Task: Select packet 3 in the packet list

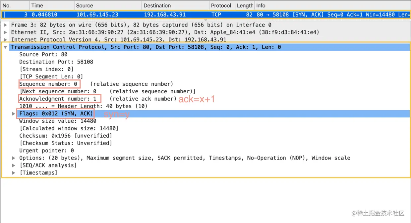Action: pyautogui.click(x=206, y=15)
